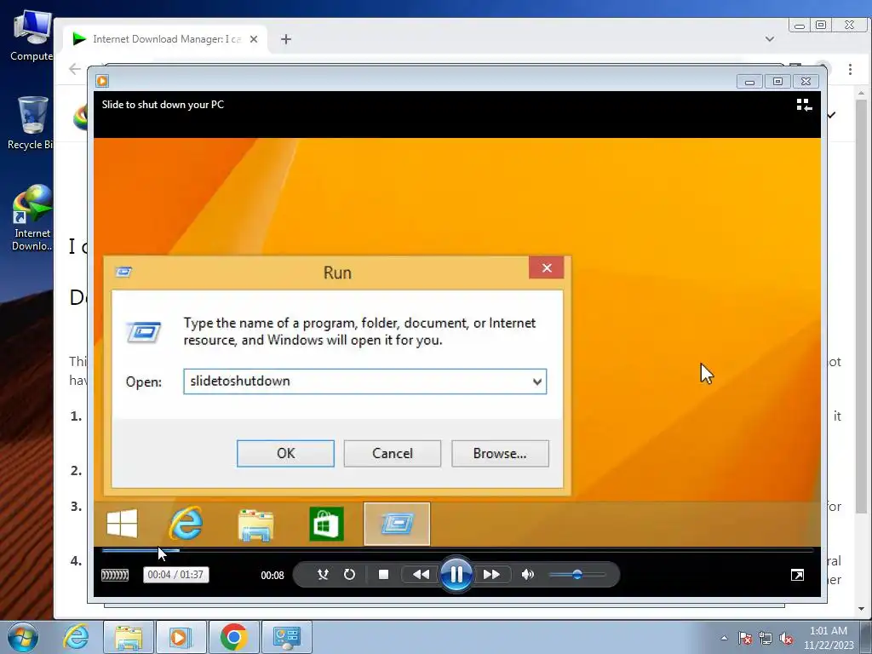Click the rewind previous button

point(421,575)
